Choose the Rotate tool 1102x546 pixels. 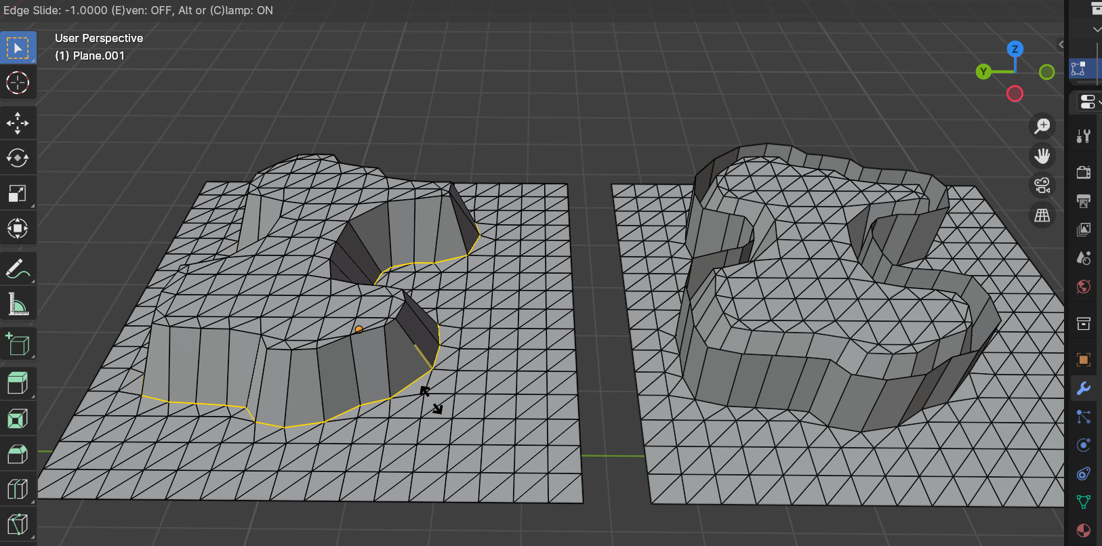click(x=18, y=159)
